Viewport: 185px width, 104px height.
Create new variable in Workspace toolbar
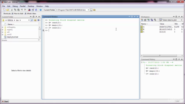(142, 20)
